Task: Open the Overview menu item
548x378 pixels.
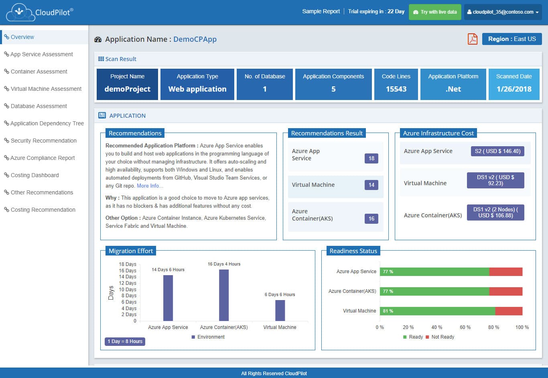Action: coord(44,37)
